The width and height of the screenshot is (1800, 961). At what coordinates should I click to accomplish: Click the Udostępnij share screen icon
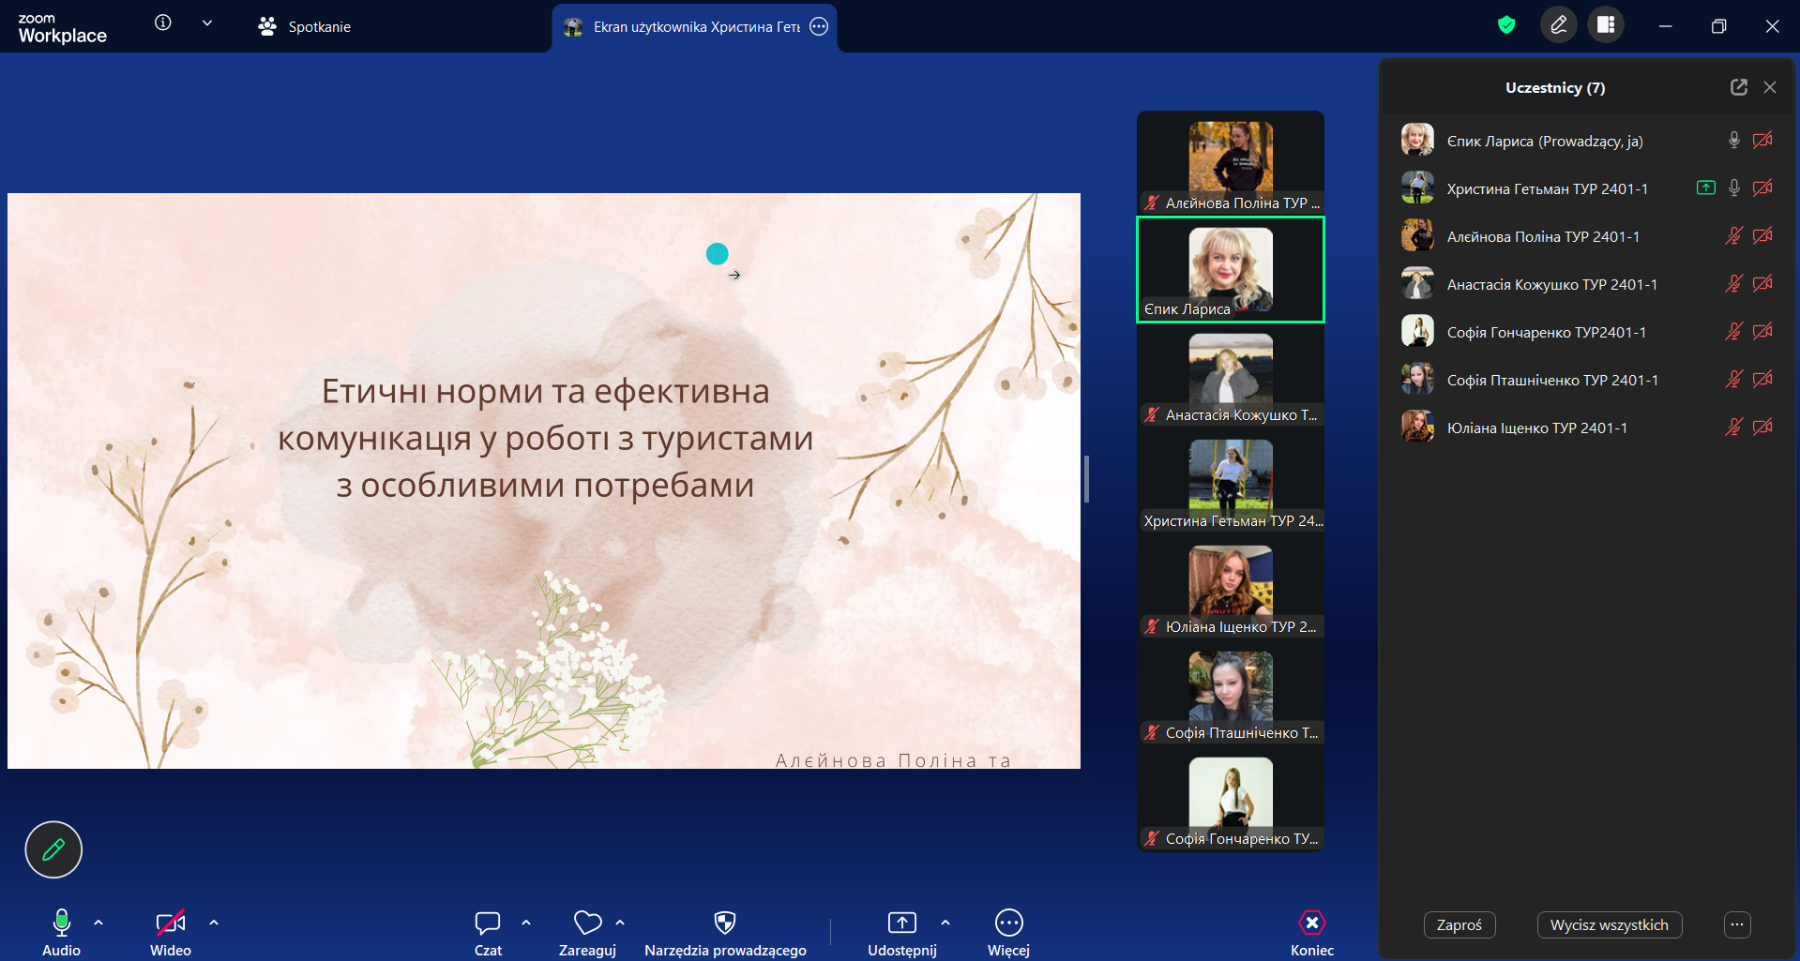pyautogui.click(x=901, y=923)
